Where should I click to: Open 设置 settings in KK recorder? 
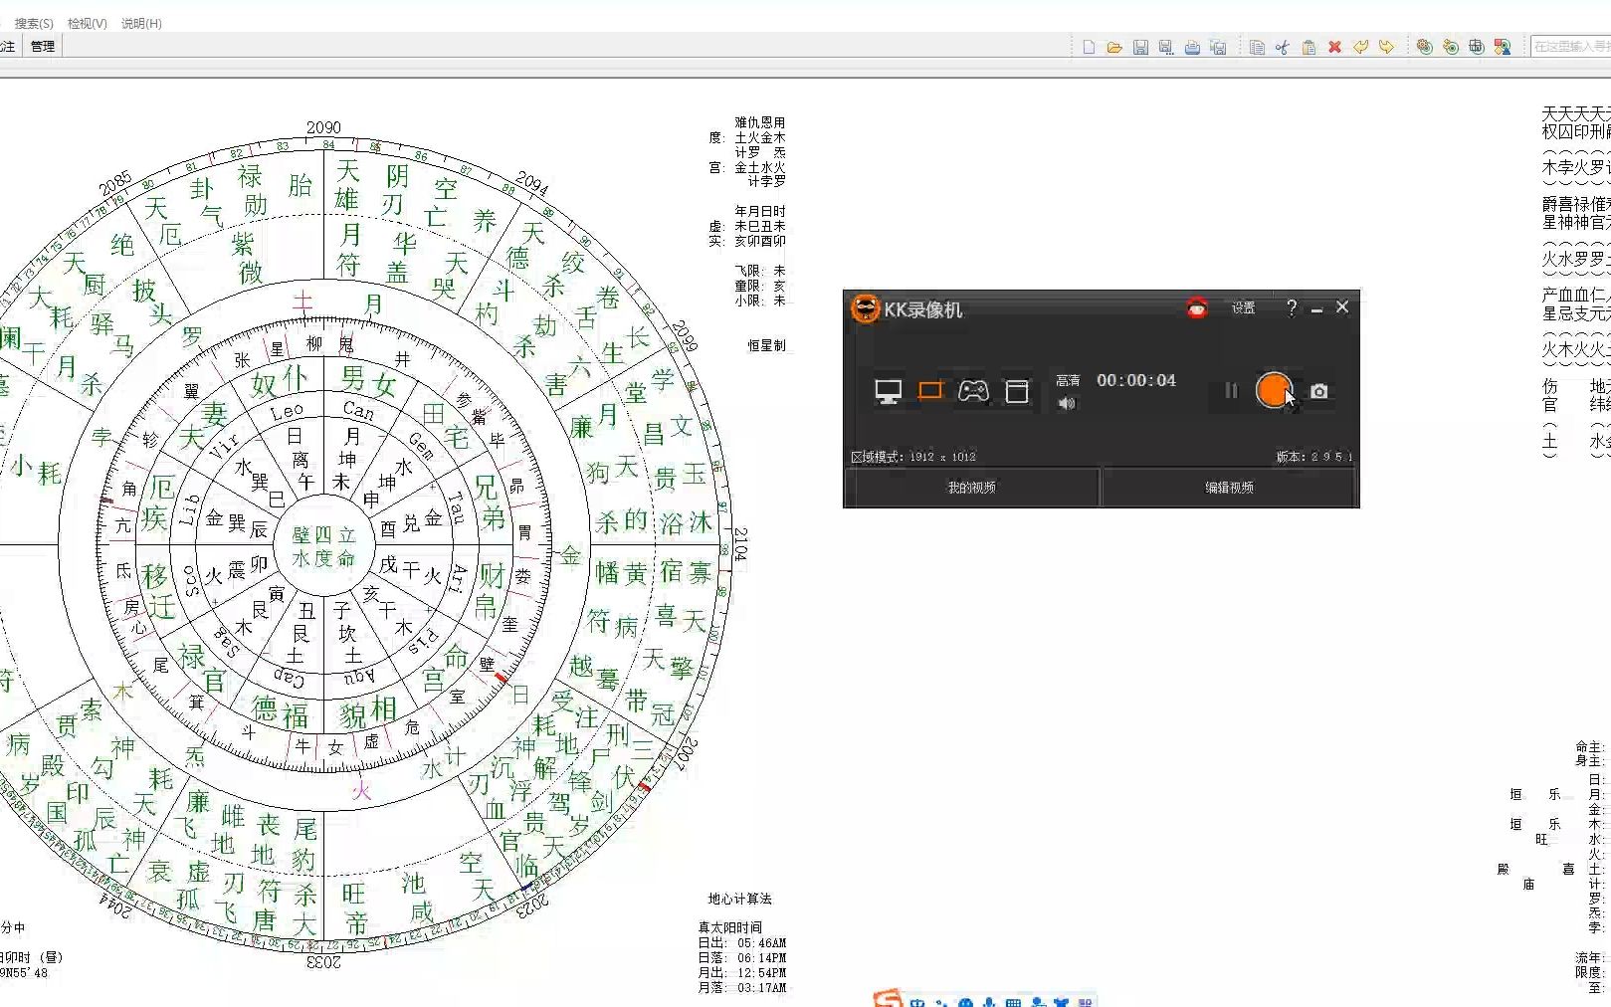pos(1243,308)
